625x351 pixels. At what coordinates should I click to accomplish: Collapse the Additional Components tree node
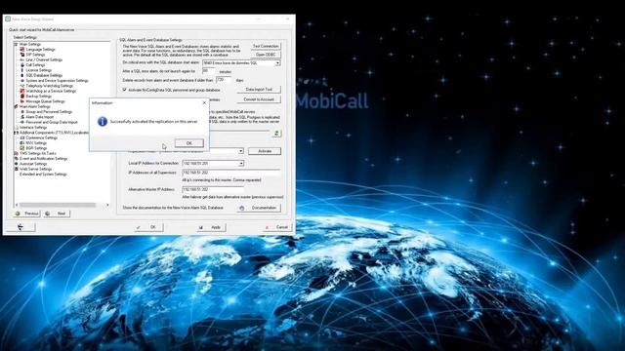pos(16,133)
